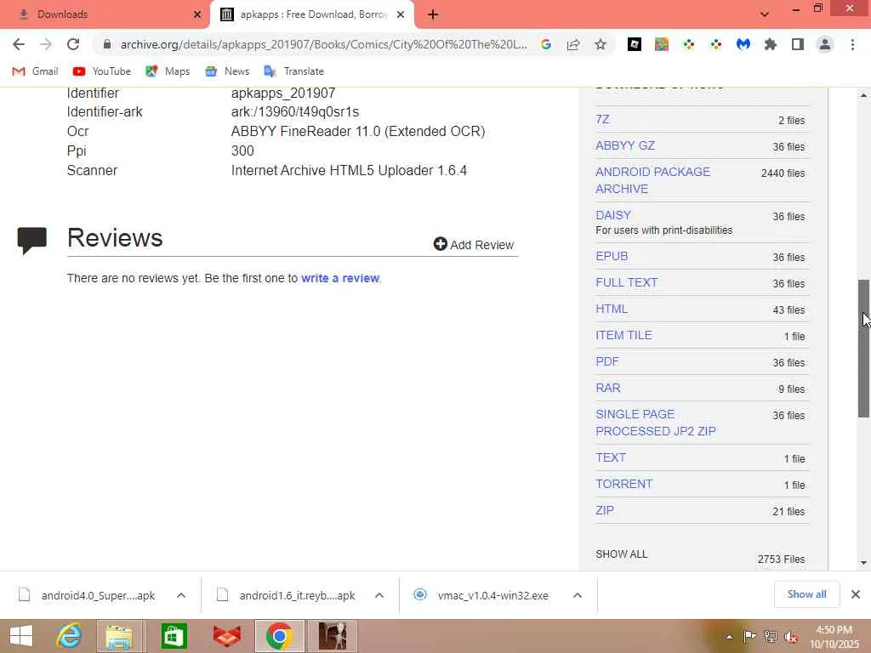Click the page vertical scrollbar thumb

tap(863, 348)
